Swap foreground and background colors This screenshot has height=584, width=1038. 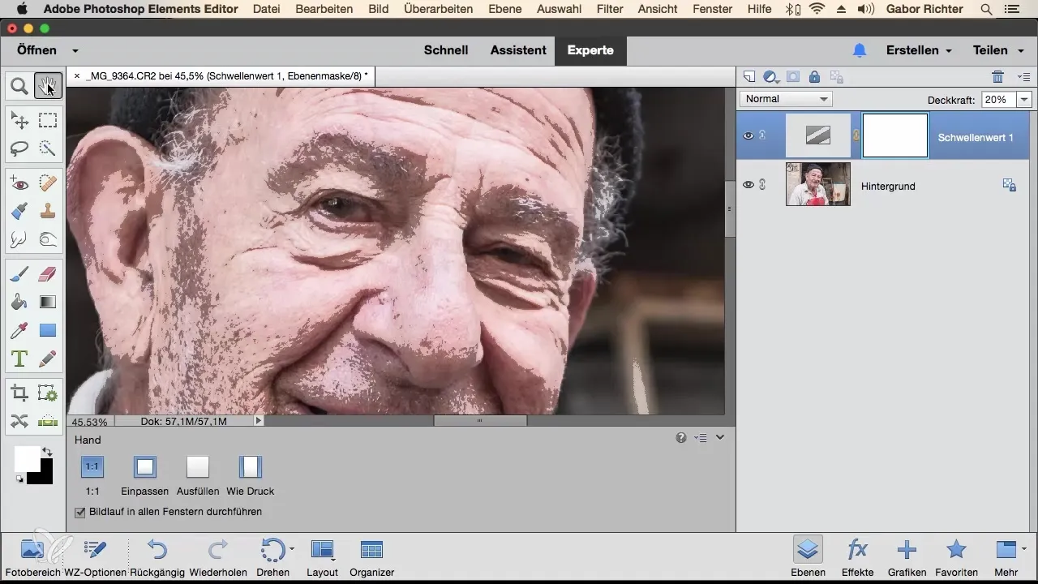(x=47, y=451)
